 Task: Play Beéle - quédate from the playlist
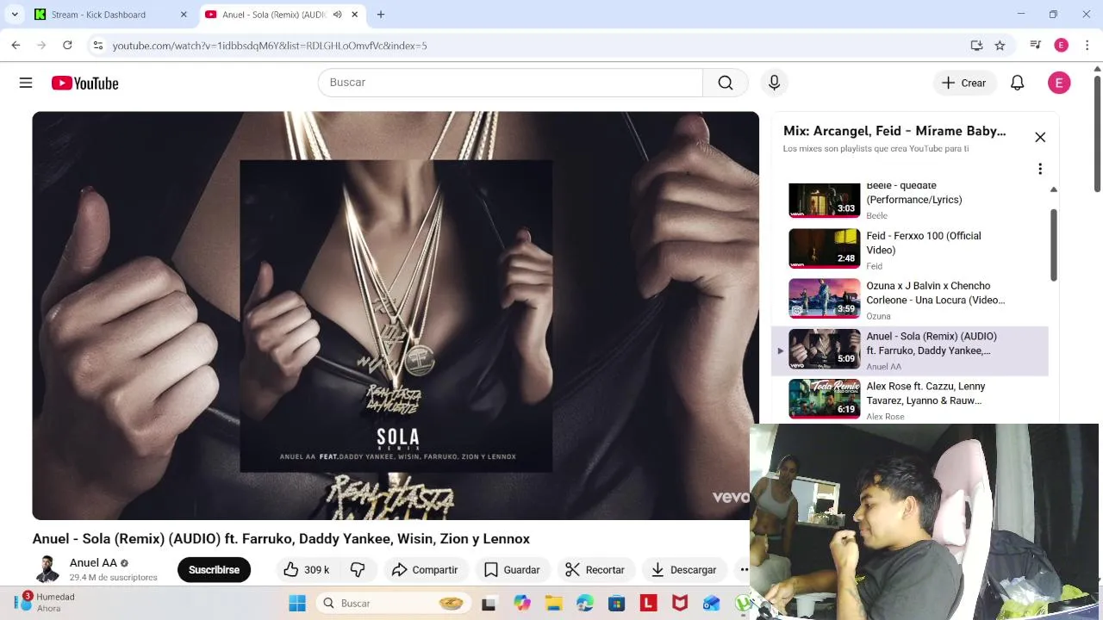pyautogui.click(x=910, y=201)
